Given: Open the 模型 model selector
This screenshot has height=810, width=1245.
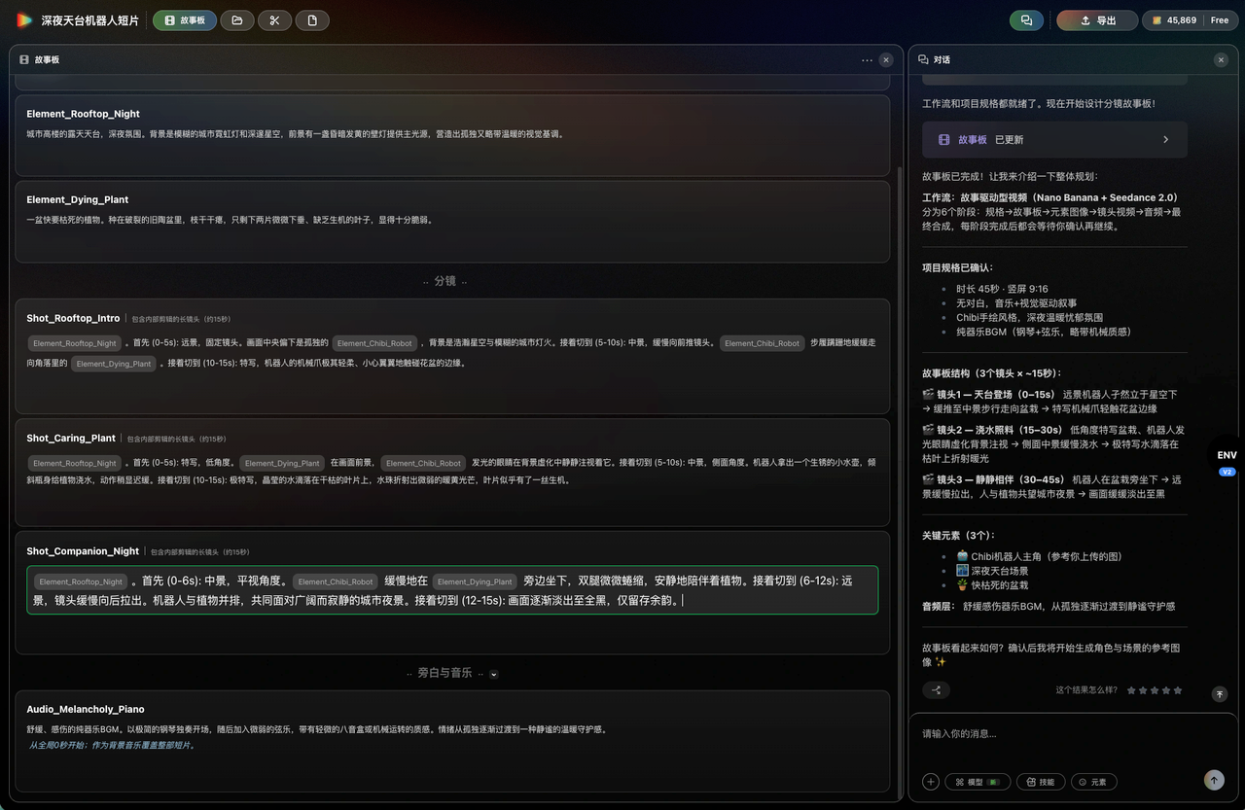Looking at the screenshot, I should pyautogui.click(x=978, y=782).
